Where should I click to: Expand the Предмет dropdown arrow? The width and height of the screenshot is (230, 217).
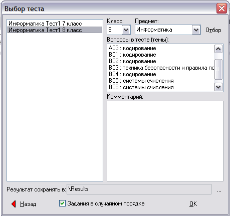click(196, 30)
